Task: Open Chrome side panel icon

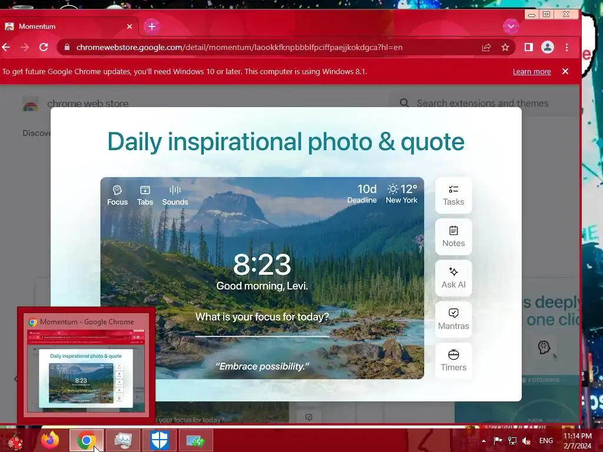Action: coord(529,47)
